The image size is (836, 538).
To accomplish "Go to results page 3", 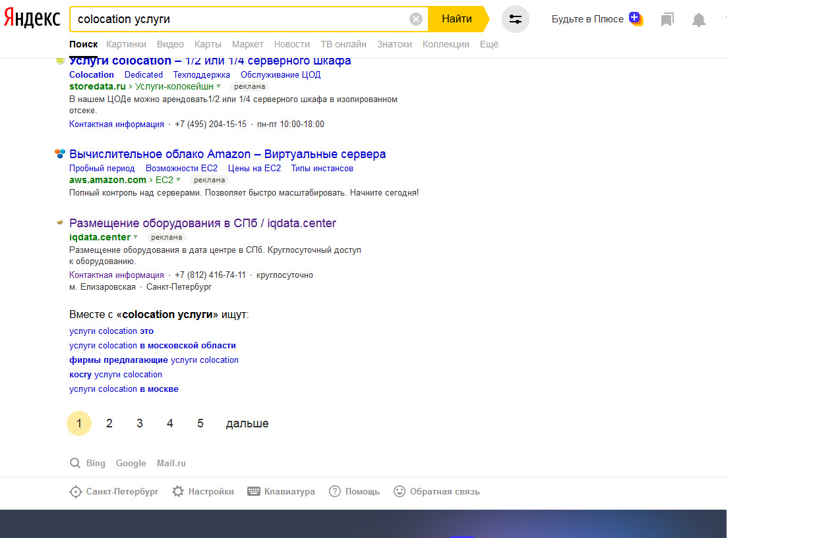I will [x=140, y=423].
